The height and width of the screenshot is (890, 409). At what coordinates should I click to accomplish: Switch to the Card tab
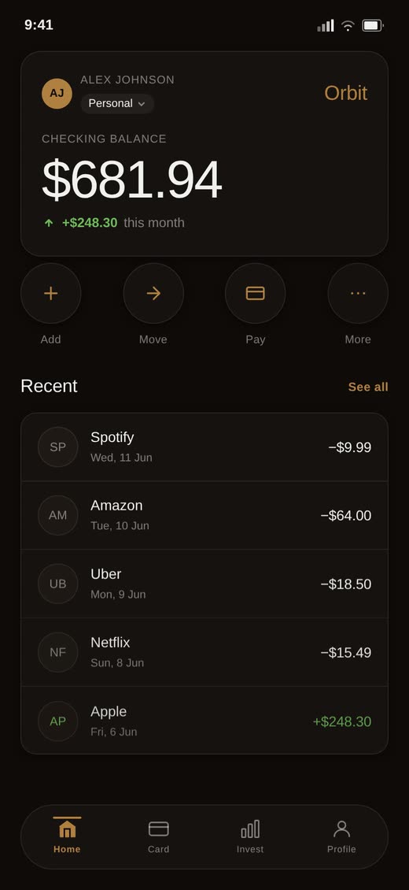159,836
